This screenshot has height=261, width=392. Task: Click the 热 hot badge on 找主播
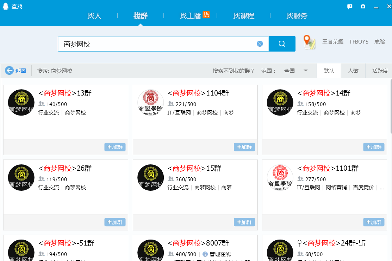coord(206,15)
